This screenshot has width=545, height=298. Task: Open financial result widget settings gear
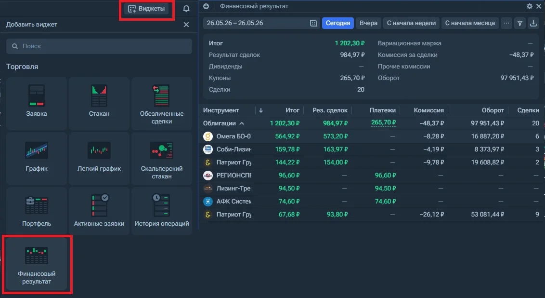[x=530, y=6]
